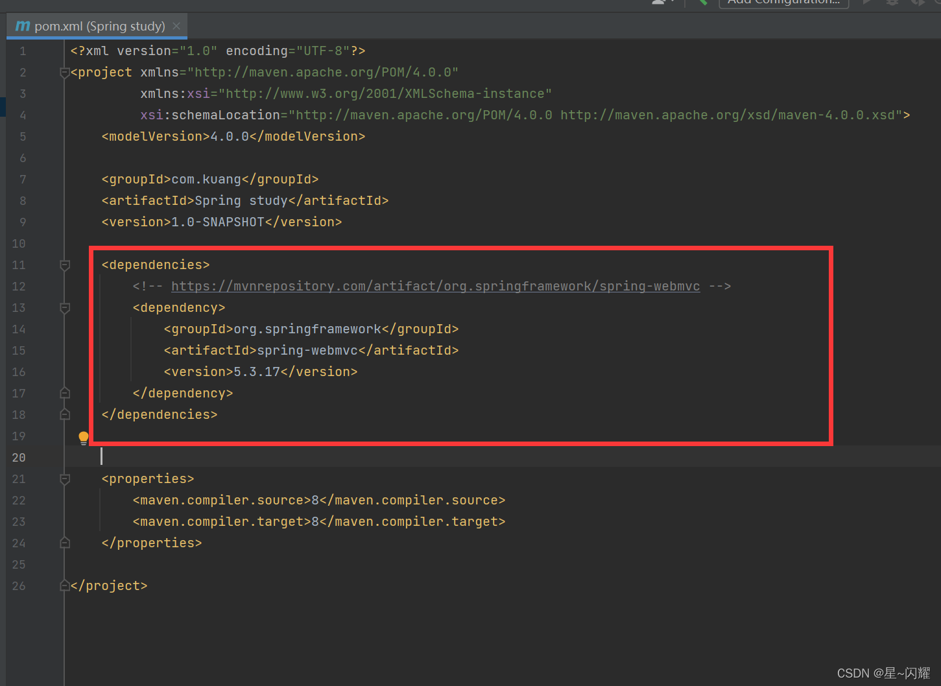The image size is (941, 686).
Task: Place cursor in xml version declaration line
Action: 218,51
